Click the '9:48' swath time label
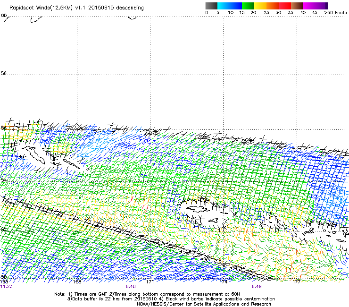Screen dimensions: 349x307 [131, 287]
